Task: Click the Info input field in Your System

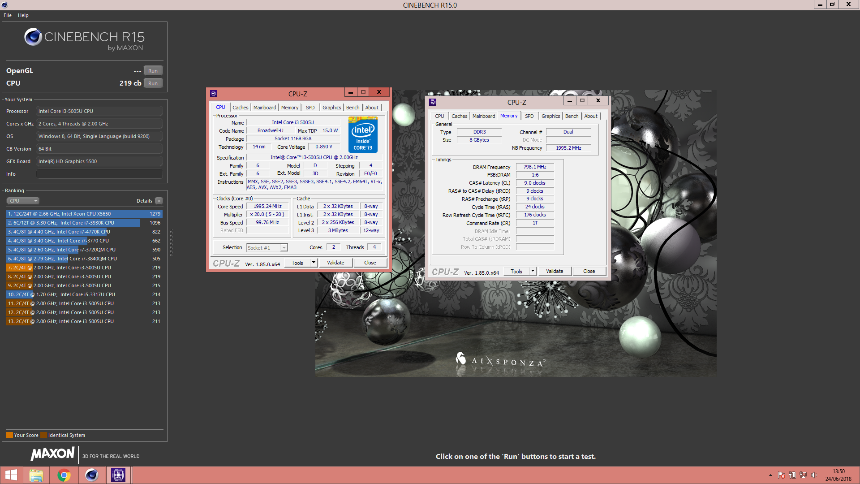Action: click(x=99, y=174)
